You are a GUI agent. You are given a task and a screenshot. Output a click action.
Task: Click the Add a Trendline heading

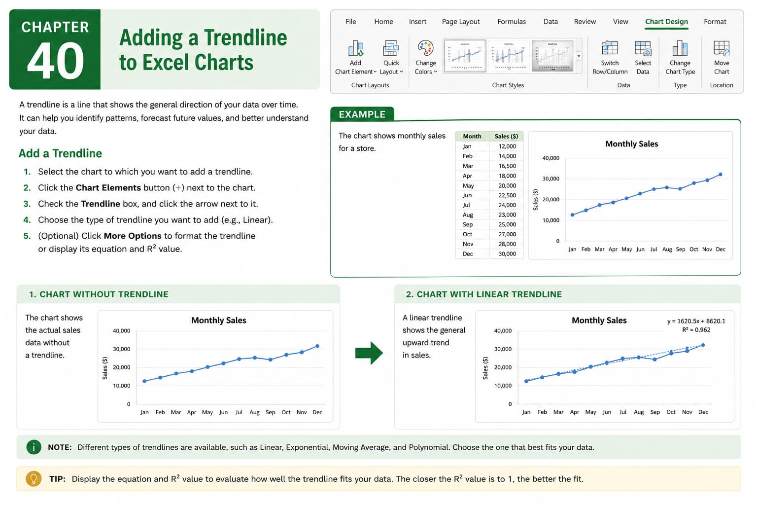point(60,153)
